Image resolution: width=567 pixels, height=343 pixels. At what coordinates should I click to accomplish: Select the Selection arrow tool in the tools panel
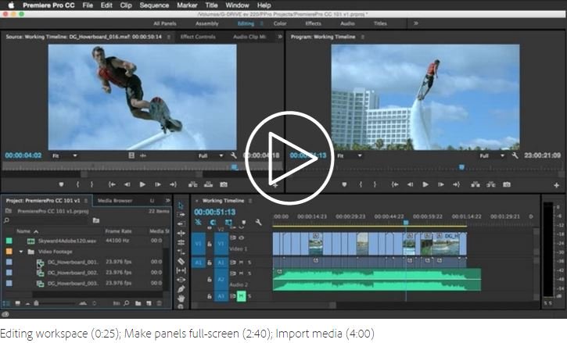pyautogui.click(x=181, y=205)
